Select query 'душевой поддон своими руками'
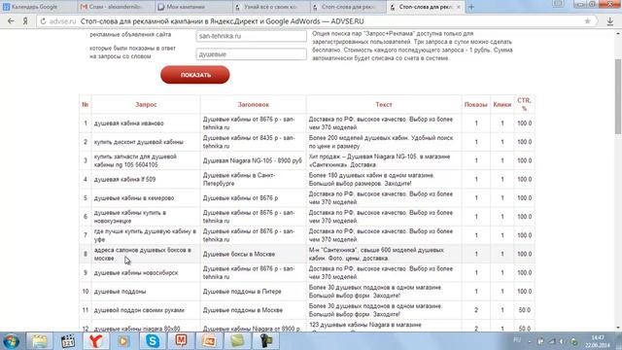 [139, 310]
